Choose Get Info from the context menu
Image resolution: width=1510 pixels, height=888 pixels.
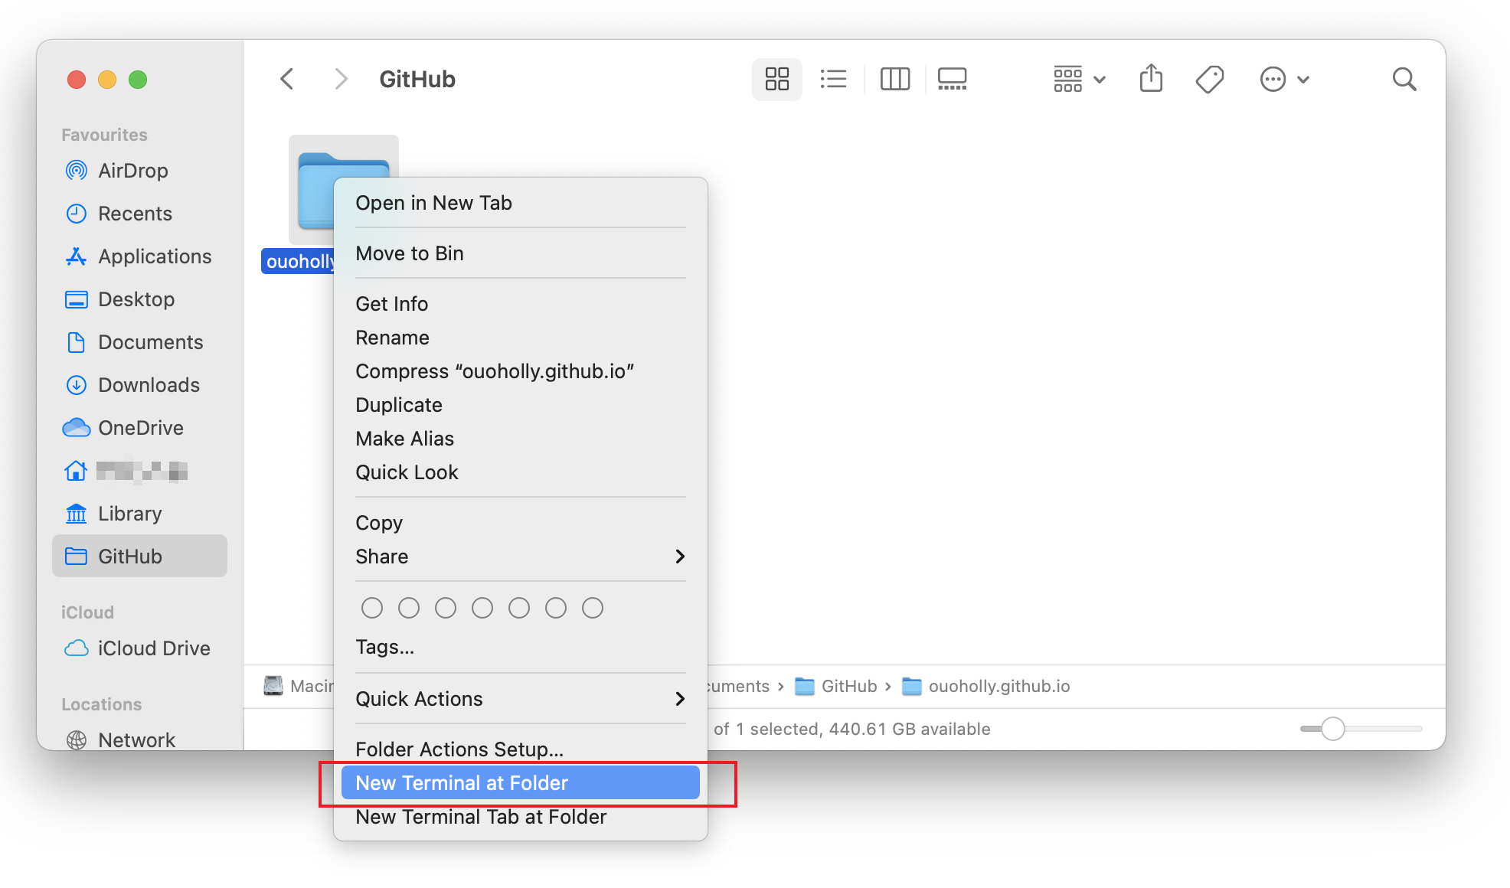[x=391, y=303]
